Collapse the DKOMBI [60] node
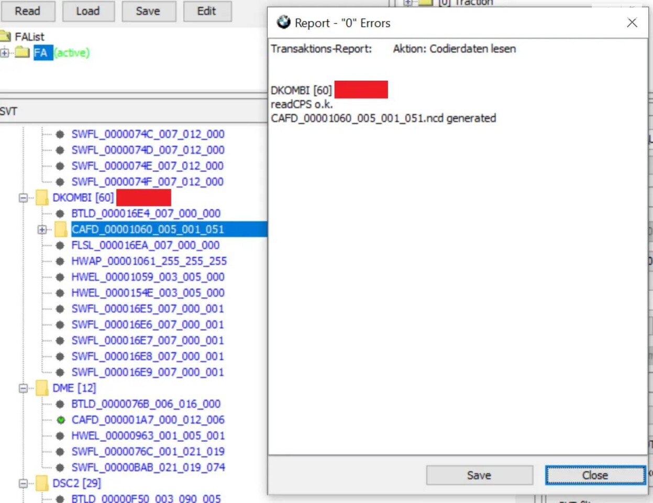Image resolution: width=653 pixels, height=503 pixels. [24, 198]
